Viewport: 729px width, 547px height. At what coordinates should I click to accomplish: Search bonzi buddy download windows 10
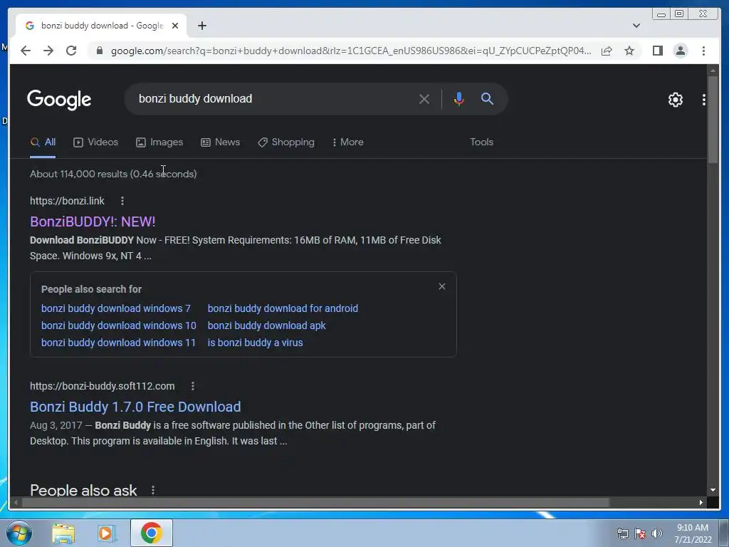(119, 325)
